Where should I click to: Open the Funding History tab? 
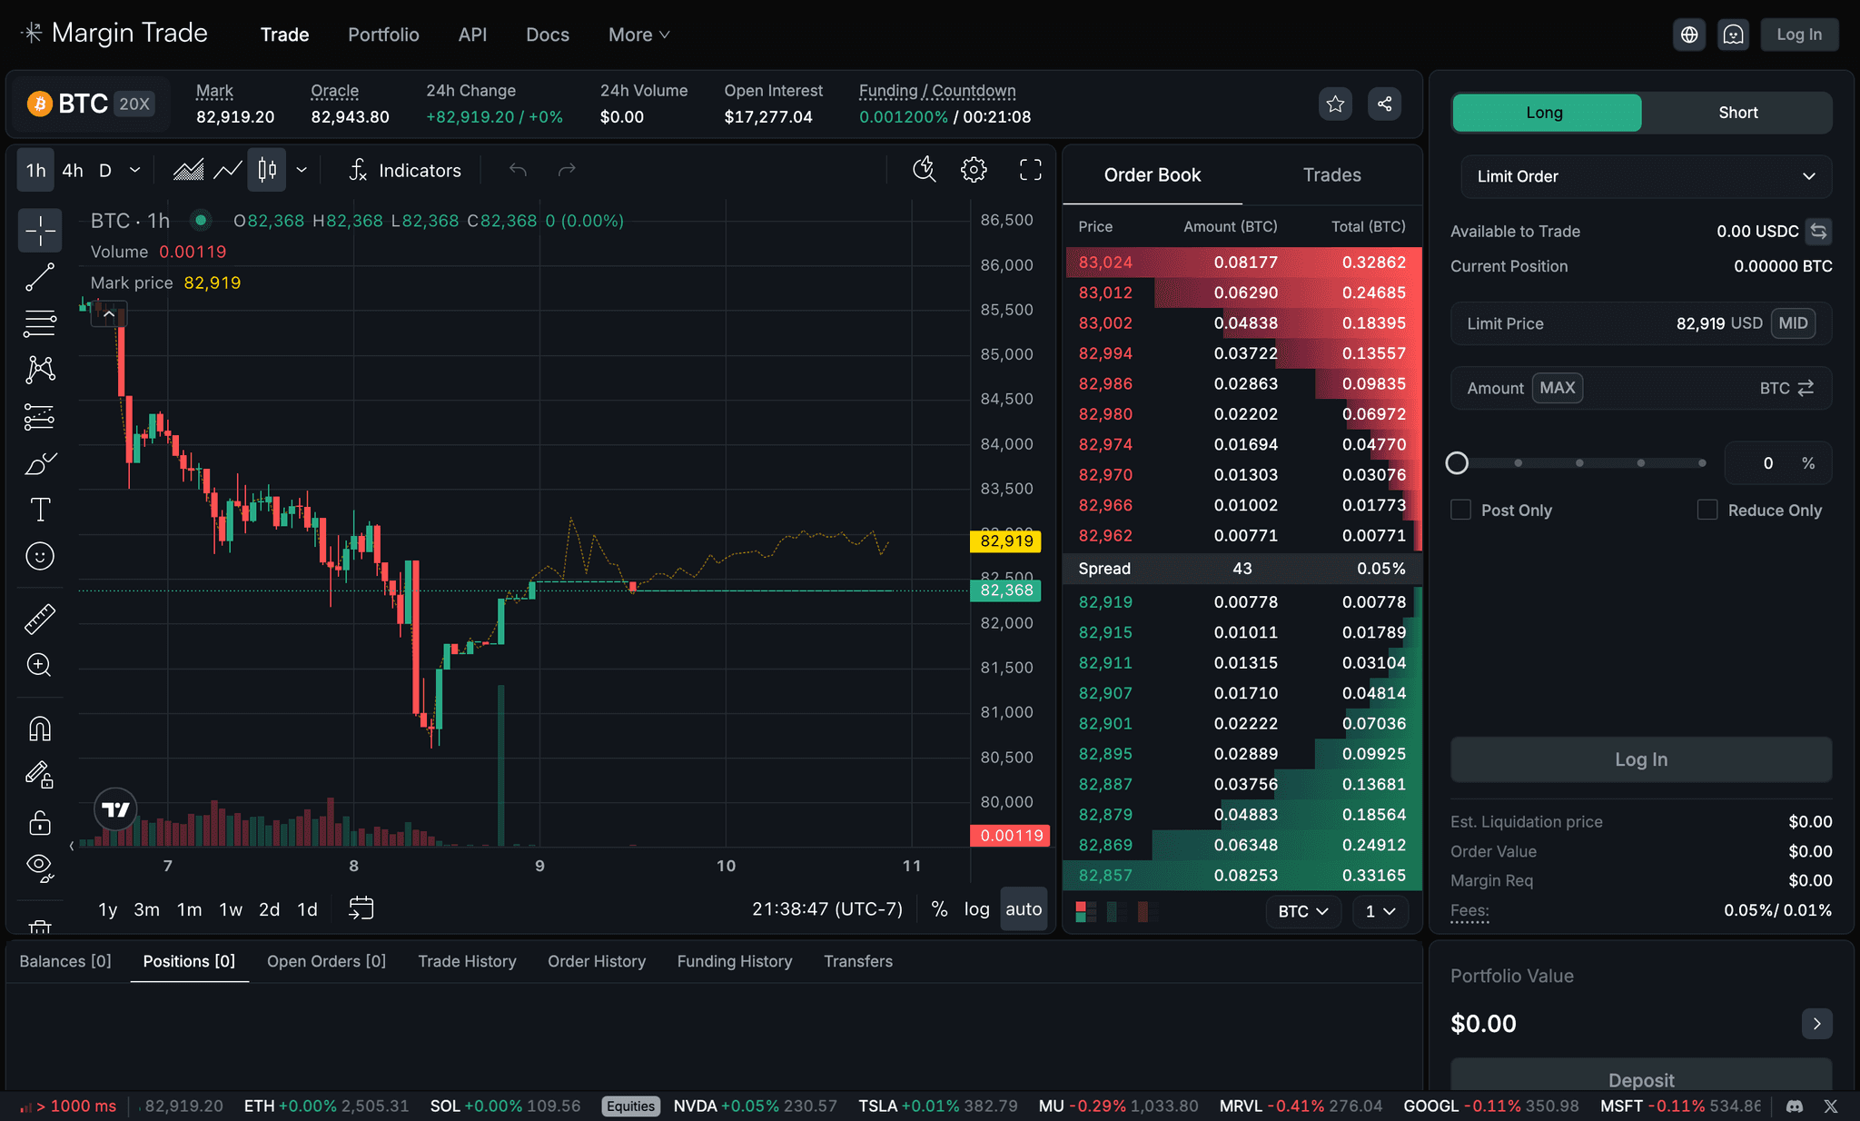[x=734, y=961]
